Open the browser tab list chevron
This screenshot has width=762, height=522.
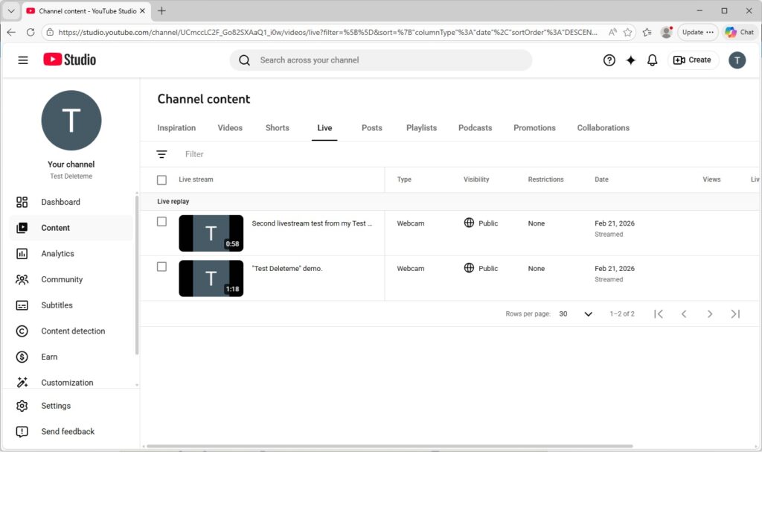tap(11, 11)
